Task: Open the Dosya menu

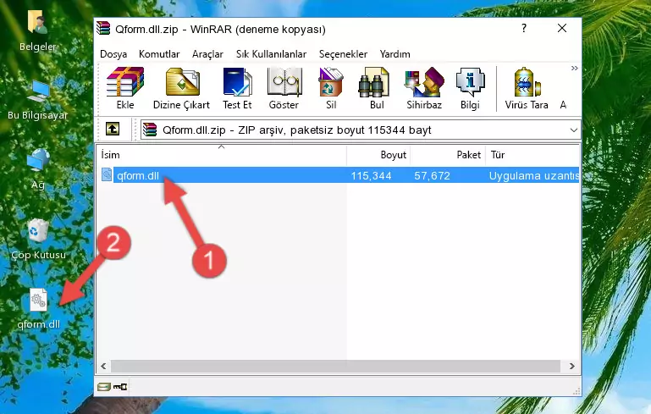Action: (x=113, y=54)
